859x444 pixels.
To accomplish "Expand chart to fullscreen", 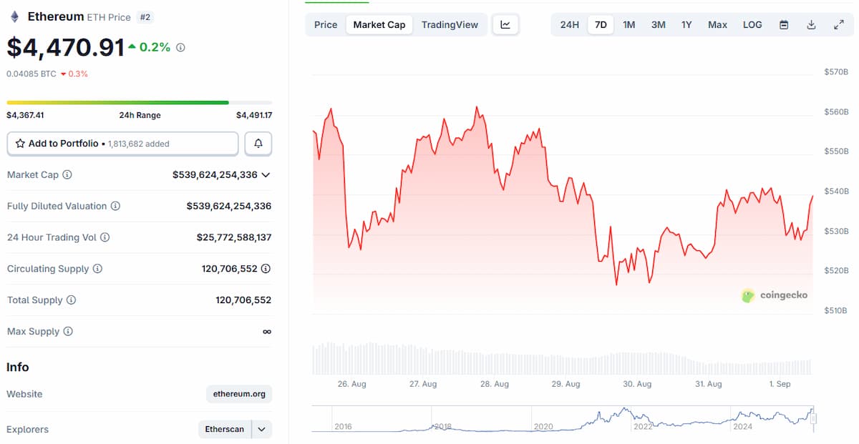I will [x=839, y=24].
